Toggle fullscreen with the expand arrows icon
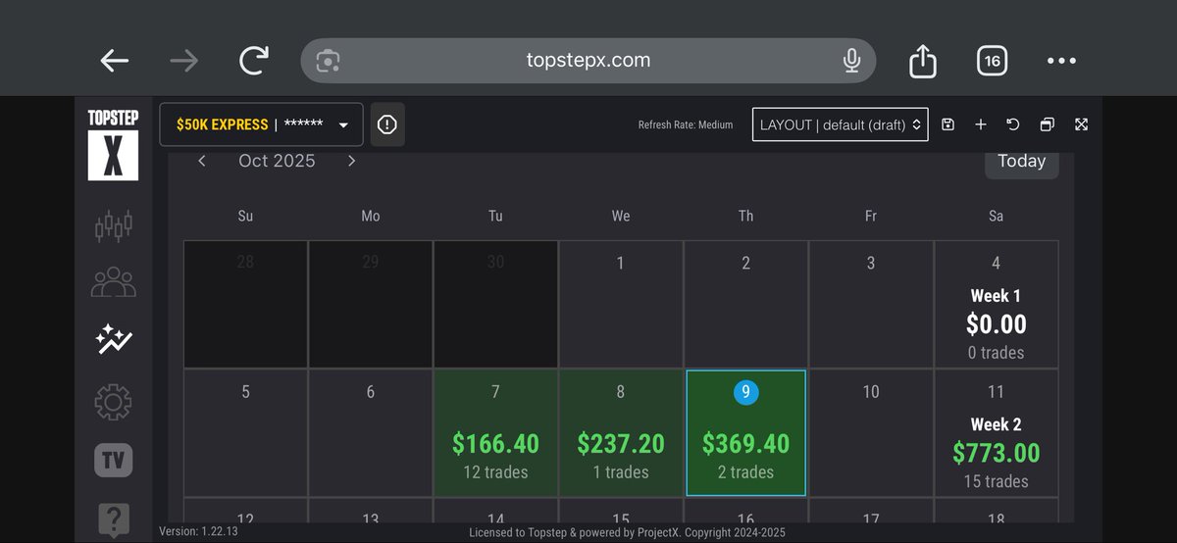The height and width of the screenshot is (543, 1177). (1081, 124)
